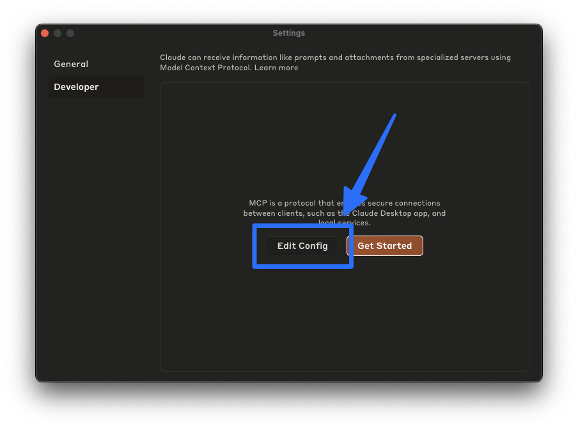
Task: Select the Developer settings section
Action: (96, 87)
